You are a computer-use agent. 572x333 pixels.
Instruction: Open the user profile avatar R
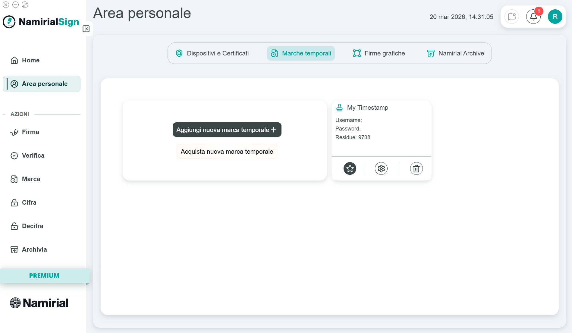(555, 17)
